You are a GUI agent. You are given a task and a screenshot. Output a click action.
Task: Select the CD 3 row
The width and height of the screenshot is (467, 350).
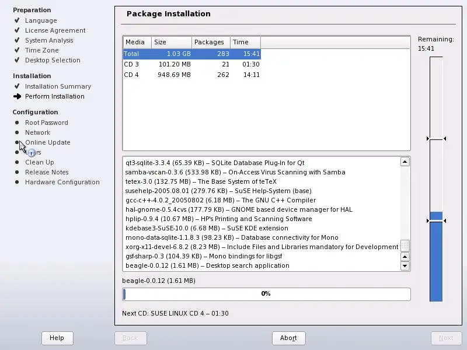(192, 64)
